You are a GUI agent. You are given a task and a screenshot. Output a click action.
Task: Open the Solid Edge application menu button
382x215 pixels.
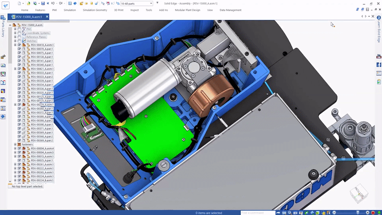5,5
